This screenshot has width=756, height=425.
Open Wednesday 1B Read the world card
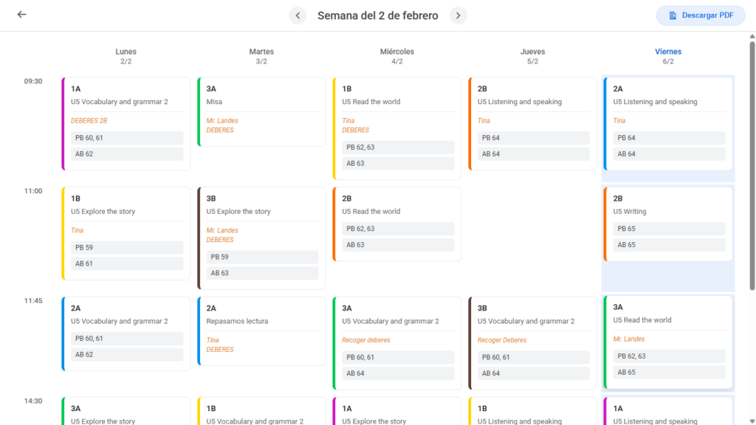point(396,128)
